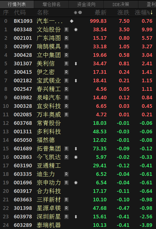Image resolution: width=156 pixels, height=229 pixels.
Task: Click change percent -3.89
Action: pos(146,225)
